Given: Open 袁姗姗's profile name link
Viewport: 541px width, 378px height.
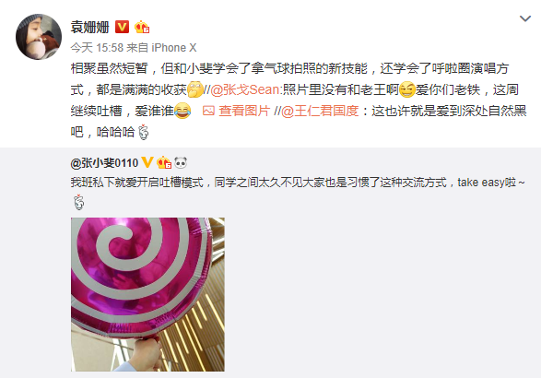Looking at the screenshot, I should click(x=89, y=27).
